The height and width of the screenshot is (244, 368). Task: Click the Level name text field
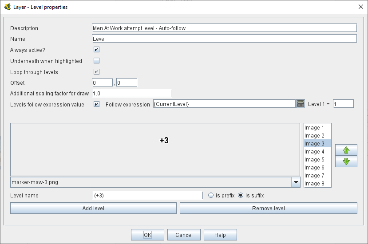(147, 195)
